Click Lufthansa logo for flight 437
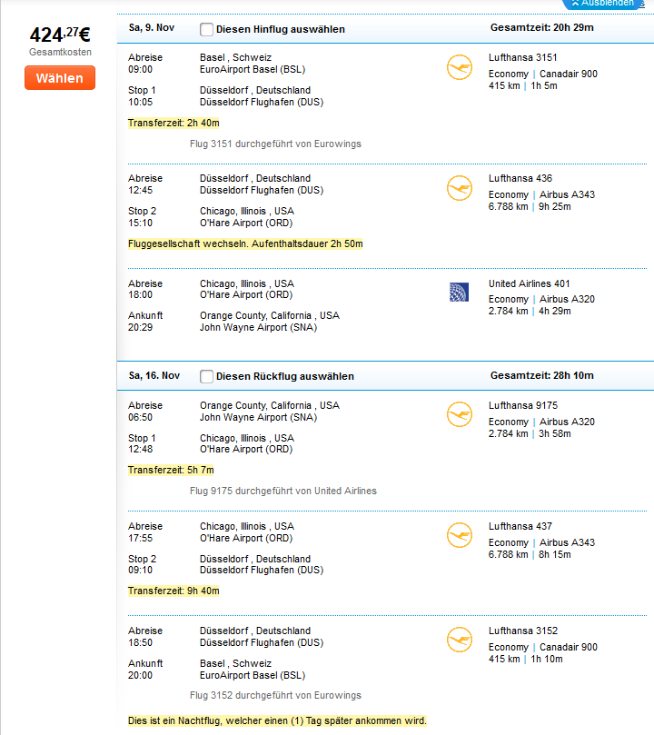The width and height of the screenshot is (654, 735). (x=459, y=535)
